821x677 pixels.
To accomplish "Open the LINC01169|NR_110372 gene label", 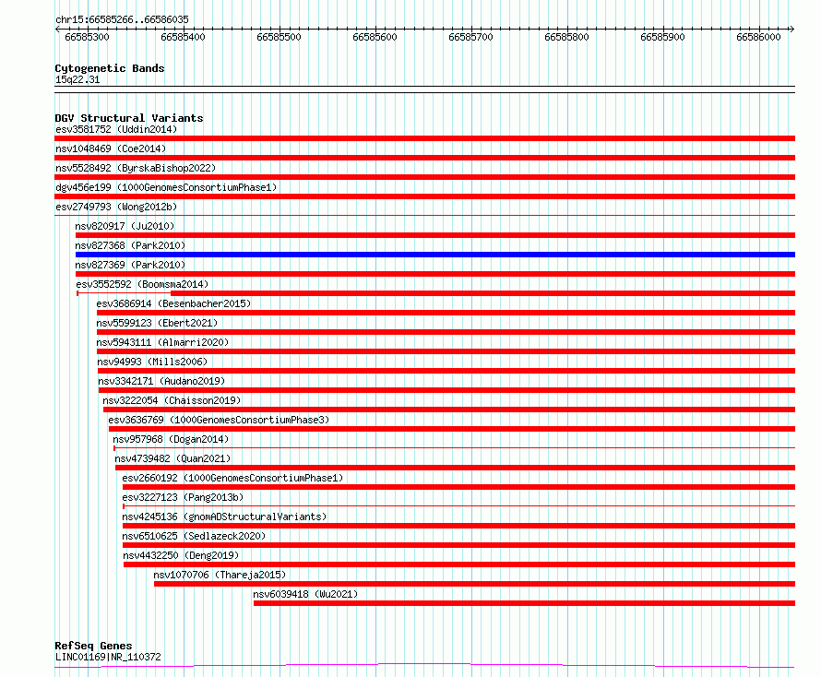I will coord(108,657).
